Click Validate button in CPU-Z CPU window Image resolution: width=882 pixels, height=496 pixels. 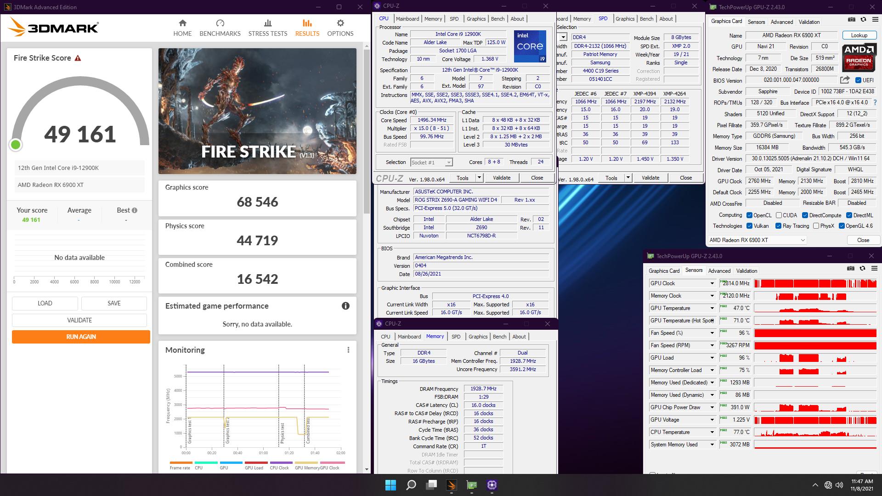(x=502, y=178)
